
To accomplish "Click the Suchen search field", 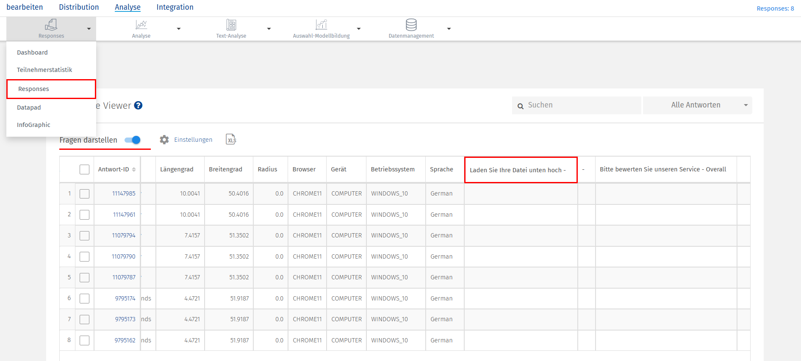I will click(580, 105).
